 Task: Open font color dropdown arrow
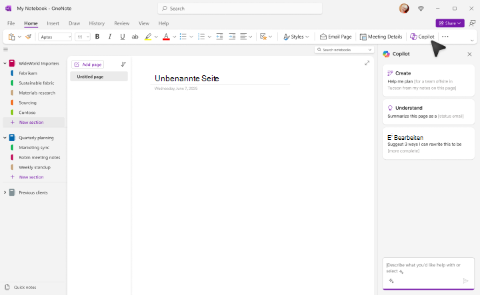coord(174,37)
